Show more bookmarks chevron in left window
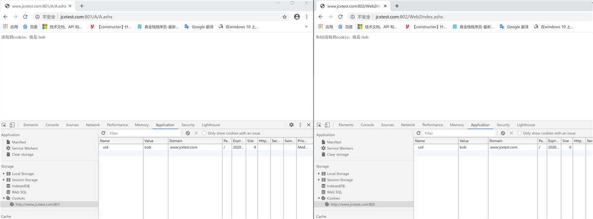 click(x=306, y=27)
